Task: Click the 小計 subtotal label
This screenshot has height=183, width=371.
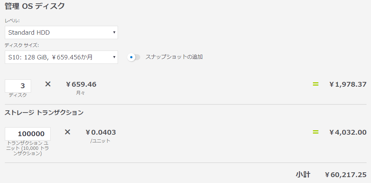Action: click(x=303, y=174)
